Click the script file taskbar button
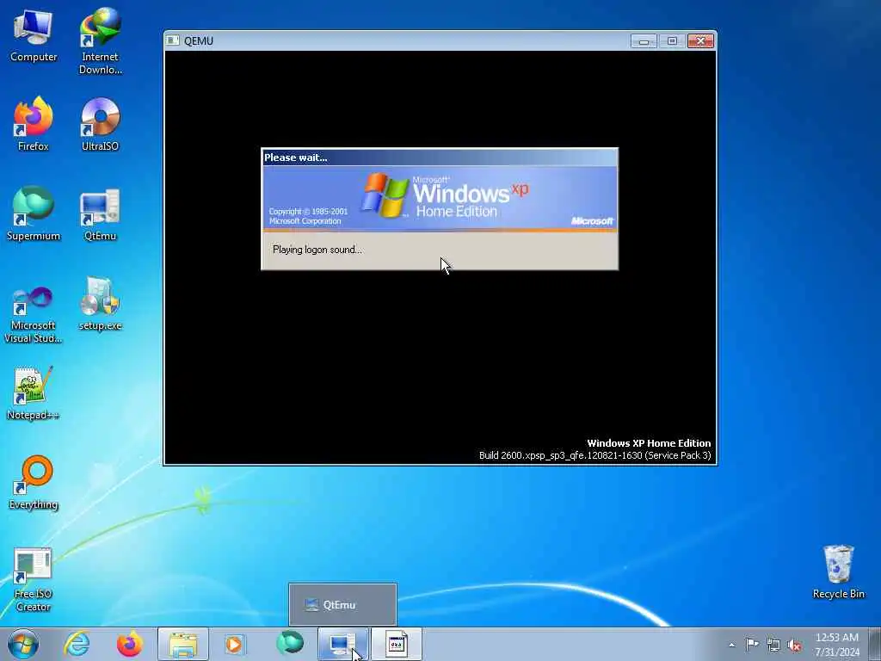This screenshot has height=661, width=881. point(396,644)
